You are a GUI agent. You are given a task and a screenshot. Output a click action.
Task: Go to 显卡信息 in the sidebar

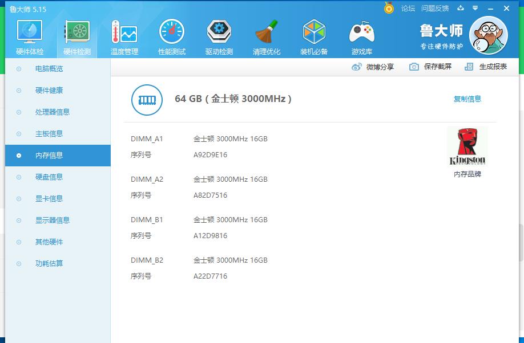(x=49, y=199)
